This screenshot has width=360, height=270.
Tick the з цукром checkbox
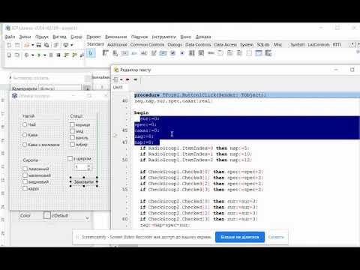[70, 158]
